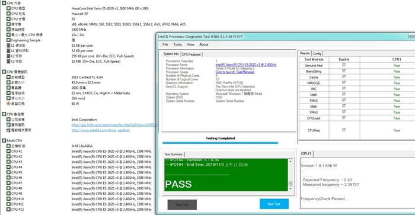The width and height of the screenshot is (415, 215).
Task: Click the CPU #11 row icon in AIDA64
Action: point(8,204)
